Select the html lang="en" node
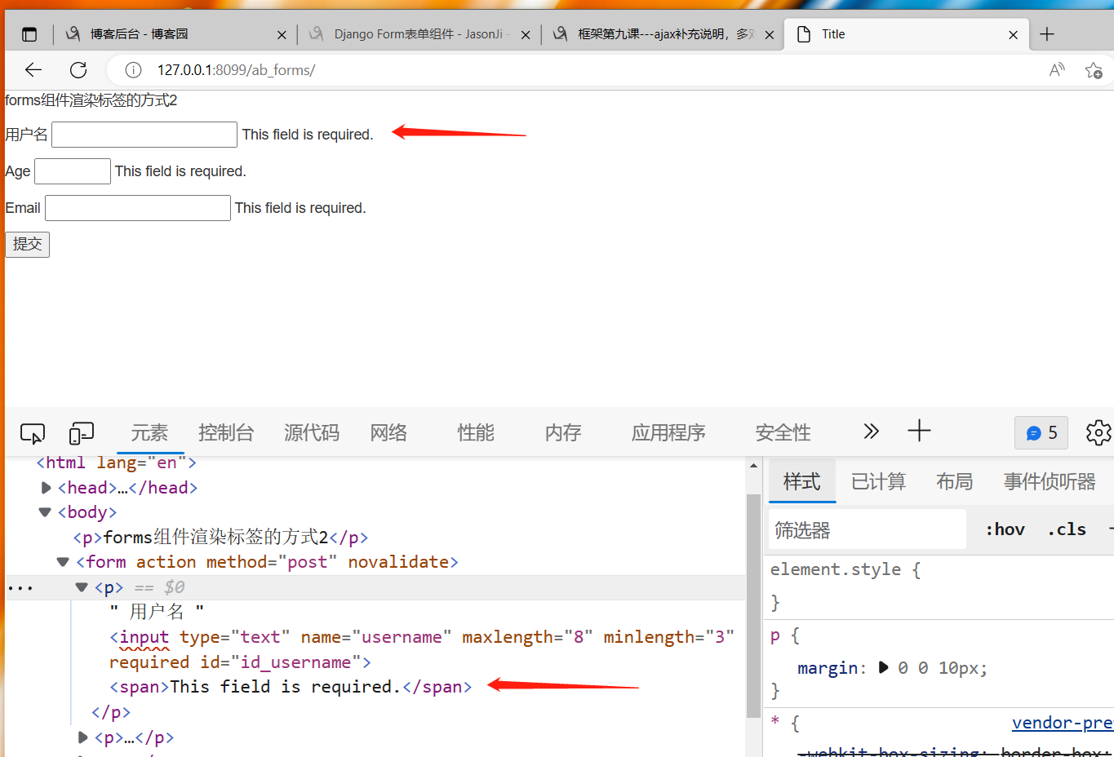This screenshot has height=757, width=1114. coord(116,463)
